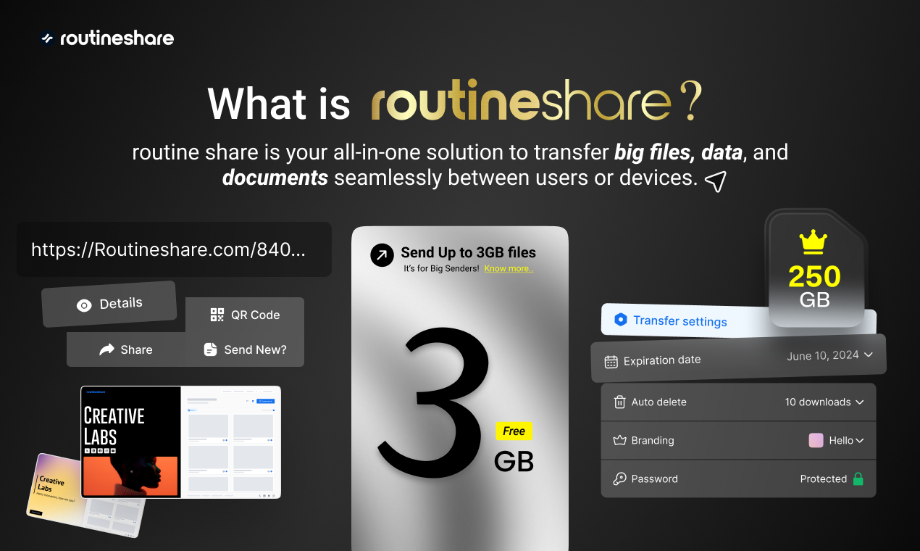Click the eye icon on Details
Viewport: 920px width, 551px height.
coord(84,305)
